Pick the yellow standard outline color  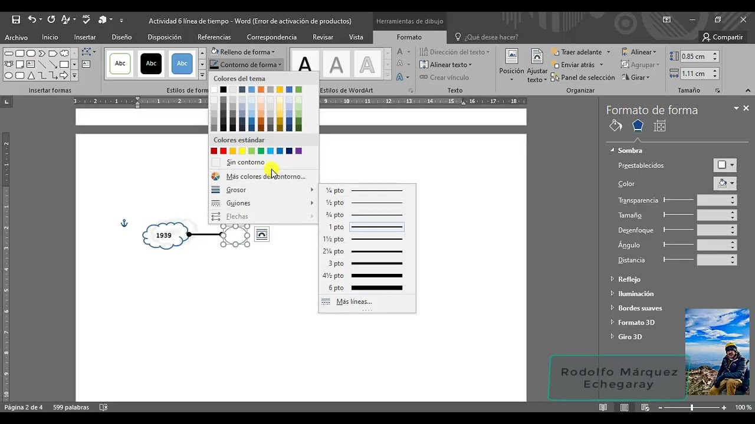coord(242,151)
